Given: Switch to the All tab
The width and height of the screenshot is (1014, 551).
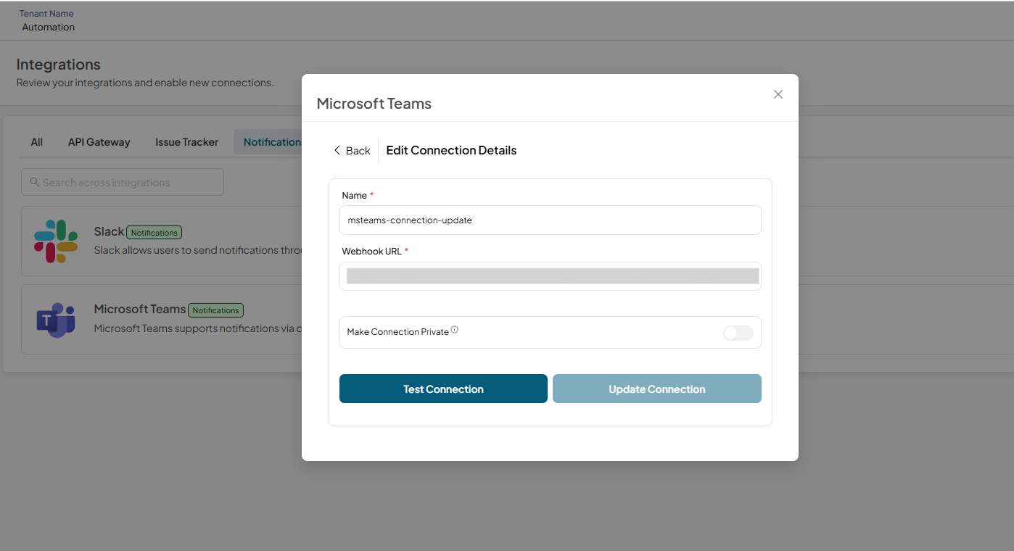Looking at the screenshot, I should [x=37, y=142].
